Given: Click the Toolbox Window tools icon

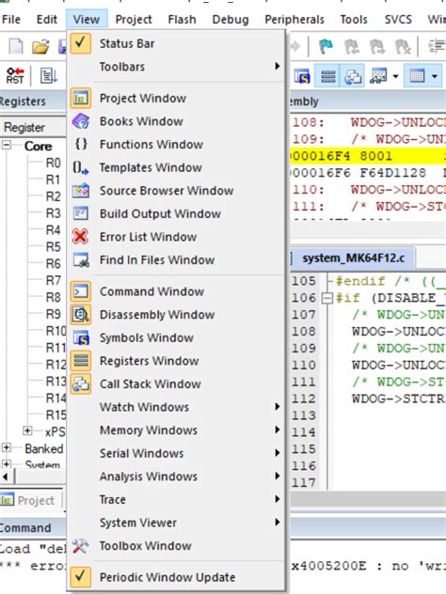Looking at the screenshot, I should pyautogui.click(x=80, y=546).
